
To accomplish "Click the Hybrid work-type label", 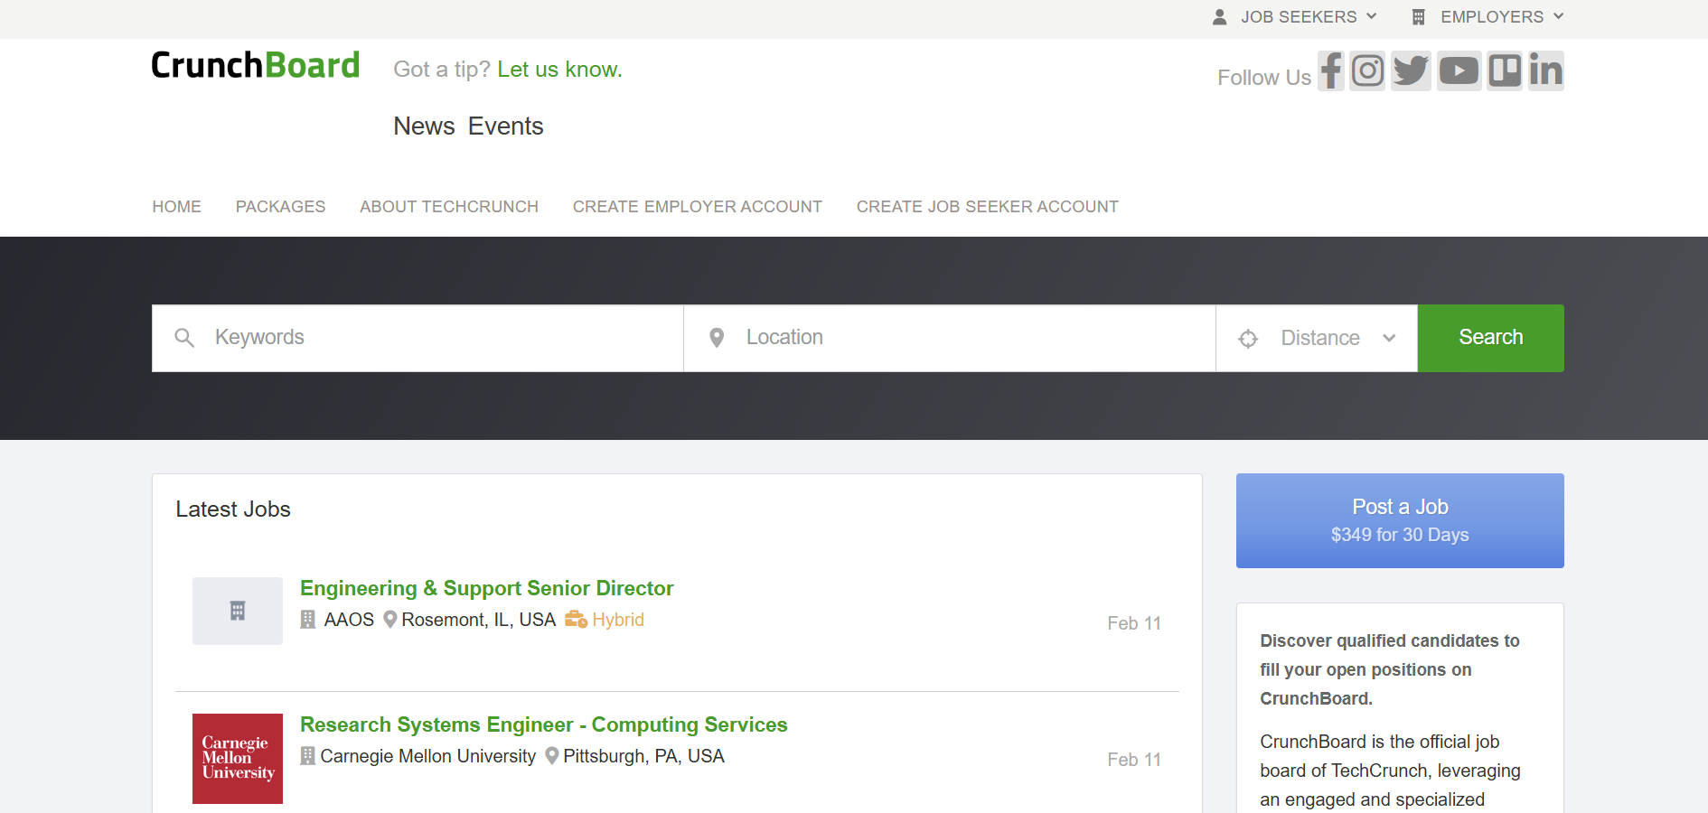I will point(618,620).
